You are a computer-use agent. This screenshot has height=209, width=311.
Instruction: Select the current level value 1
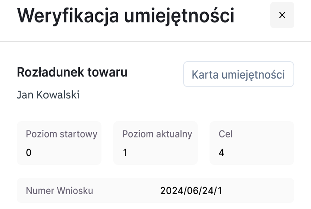tap(125, 153)
